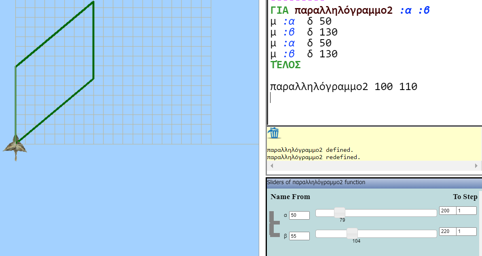The width and height of the screenshot is (482, 256).
Task: Click the first 'μ :α δ 50' code line
Action: [301, 21]
